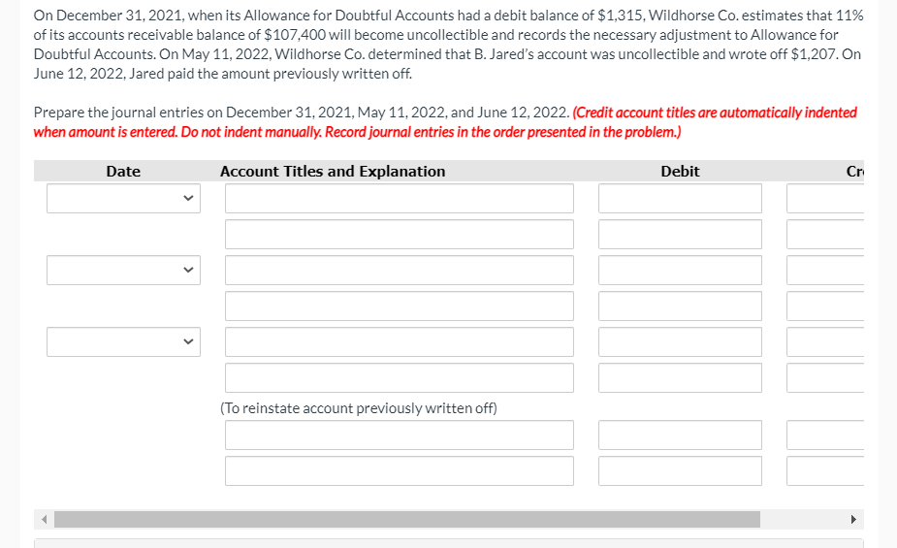The height and width of the screenshot is (548, 897).
Task: Click the first row credit field
Action: coord(825,198)
